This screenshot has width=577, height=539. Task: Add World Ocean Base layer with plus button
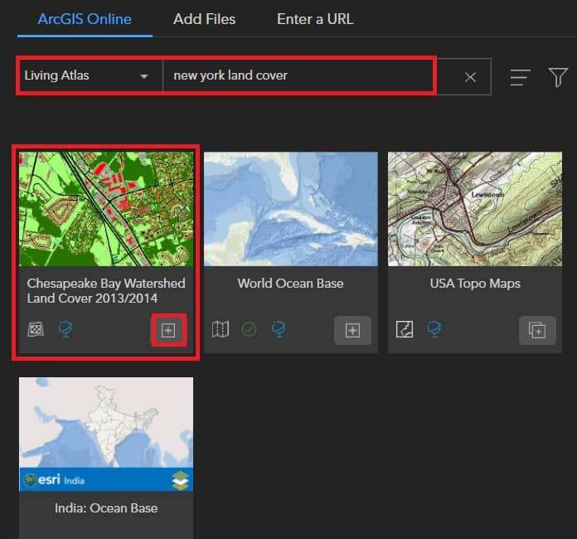pyautogui.click(x=352, y=330)
